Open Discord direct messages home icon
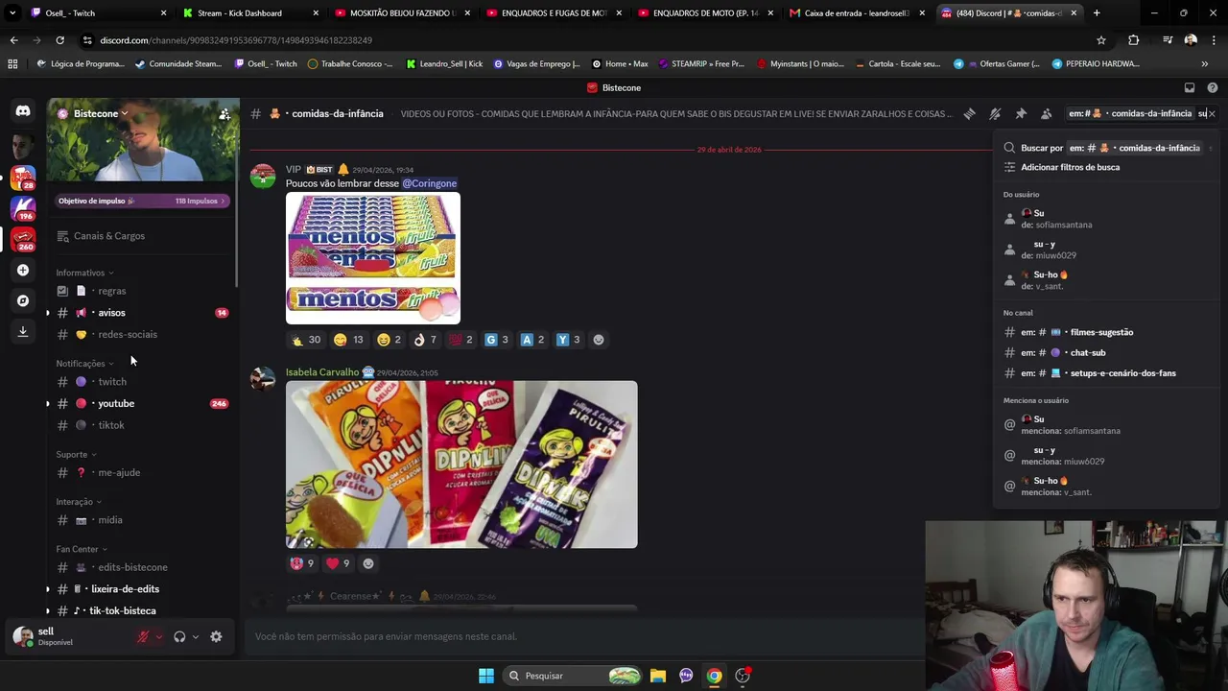 (23, 111)
